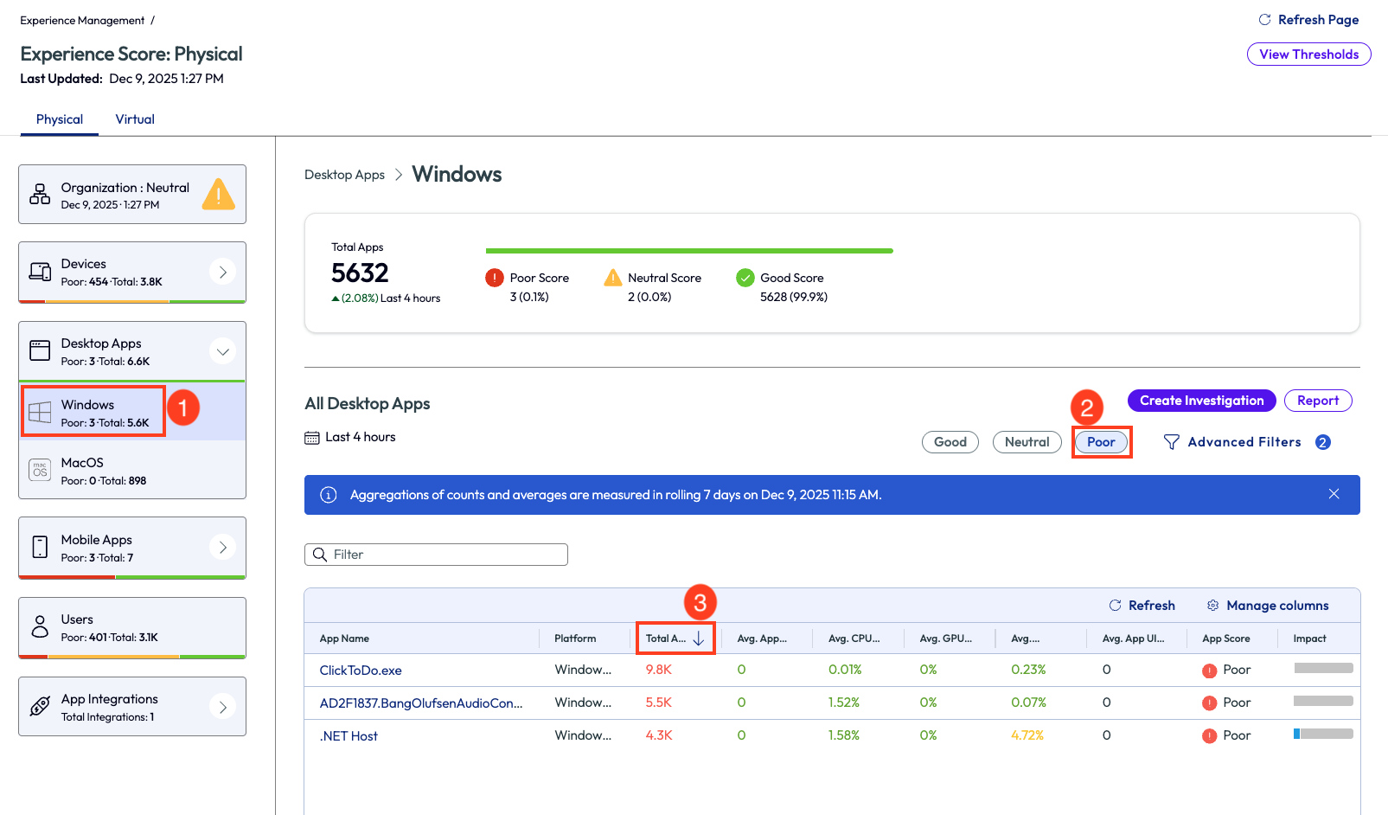The width and height of the screenshot is (1388, 815).
Task: Click the table Refresh icon
Action: coord(1115,606)
